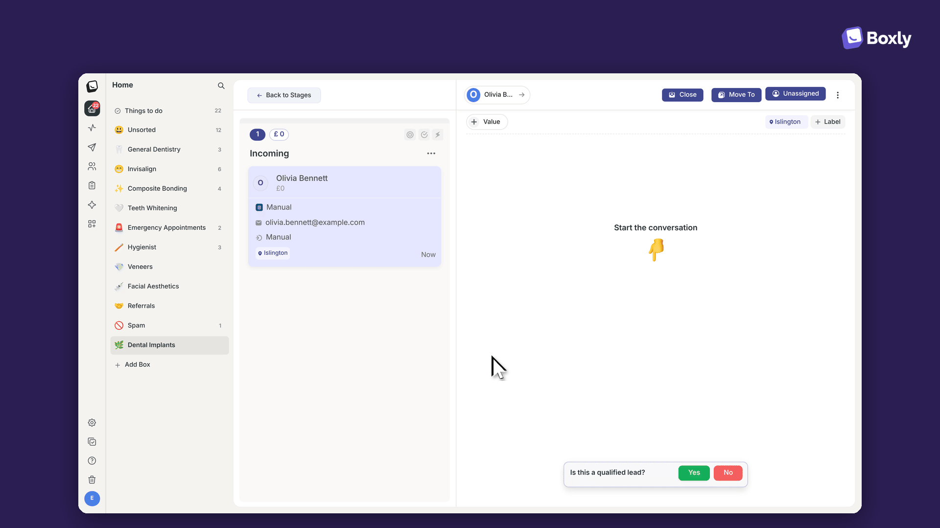The width and height of the screenshot is (940, 528).
Task: Open the Unassigned assignee dropdown
Action: pos(796,94)
